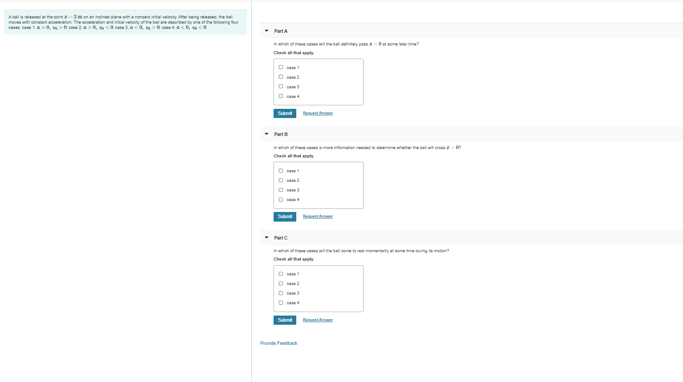683x382 pixels.
Task: Submit the Part A answer
Action: coord(285,113)
